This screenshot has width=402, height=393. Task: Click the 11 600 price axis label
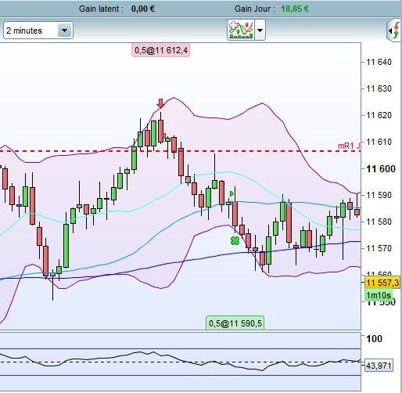[381, 169]
